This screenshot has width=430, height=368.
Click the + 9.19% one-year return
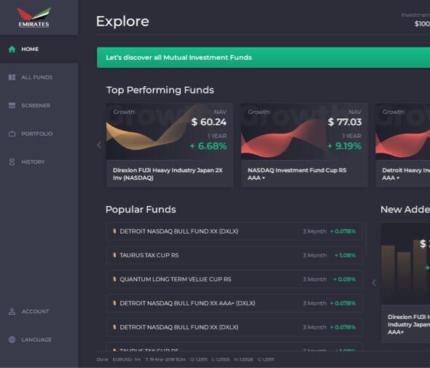click(344, 146)
